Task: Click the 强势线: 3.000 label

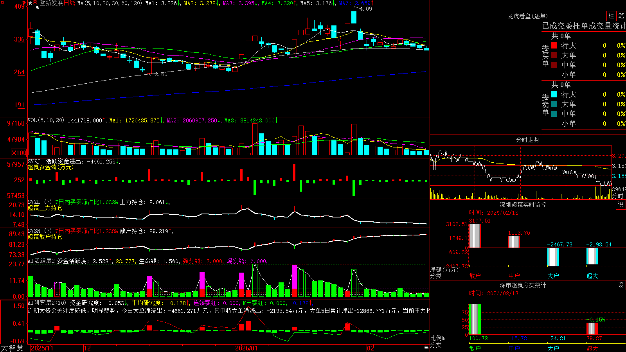Action: click(x=203, y=261)
